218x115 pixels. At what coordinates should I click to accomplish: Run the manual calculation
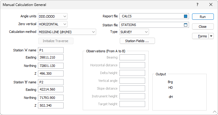pyautogui.click(x=203, y=17)
